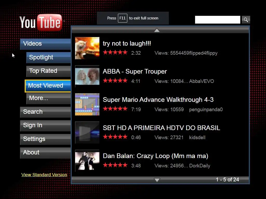Click the 3:48 duration text
Viewport: 266px width, 199px height.
pyautogui.click(x=136, y=166)
